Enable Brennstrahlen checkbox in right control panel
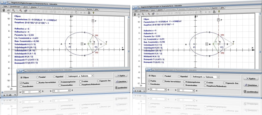The height and width of the screenshot is (115, 262). (184, 85)
